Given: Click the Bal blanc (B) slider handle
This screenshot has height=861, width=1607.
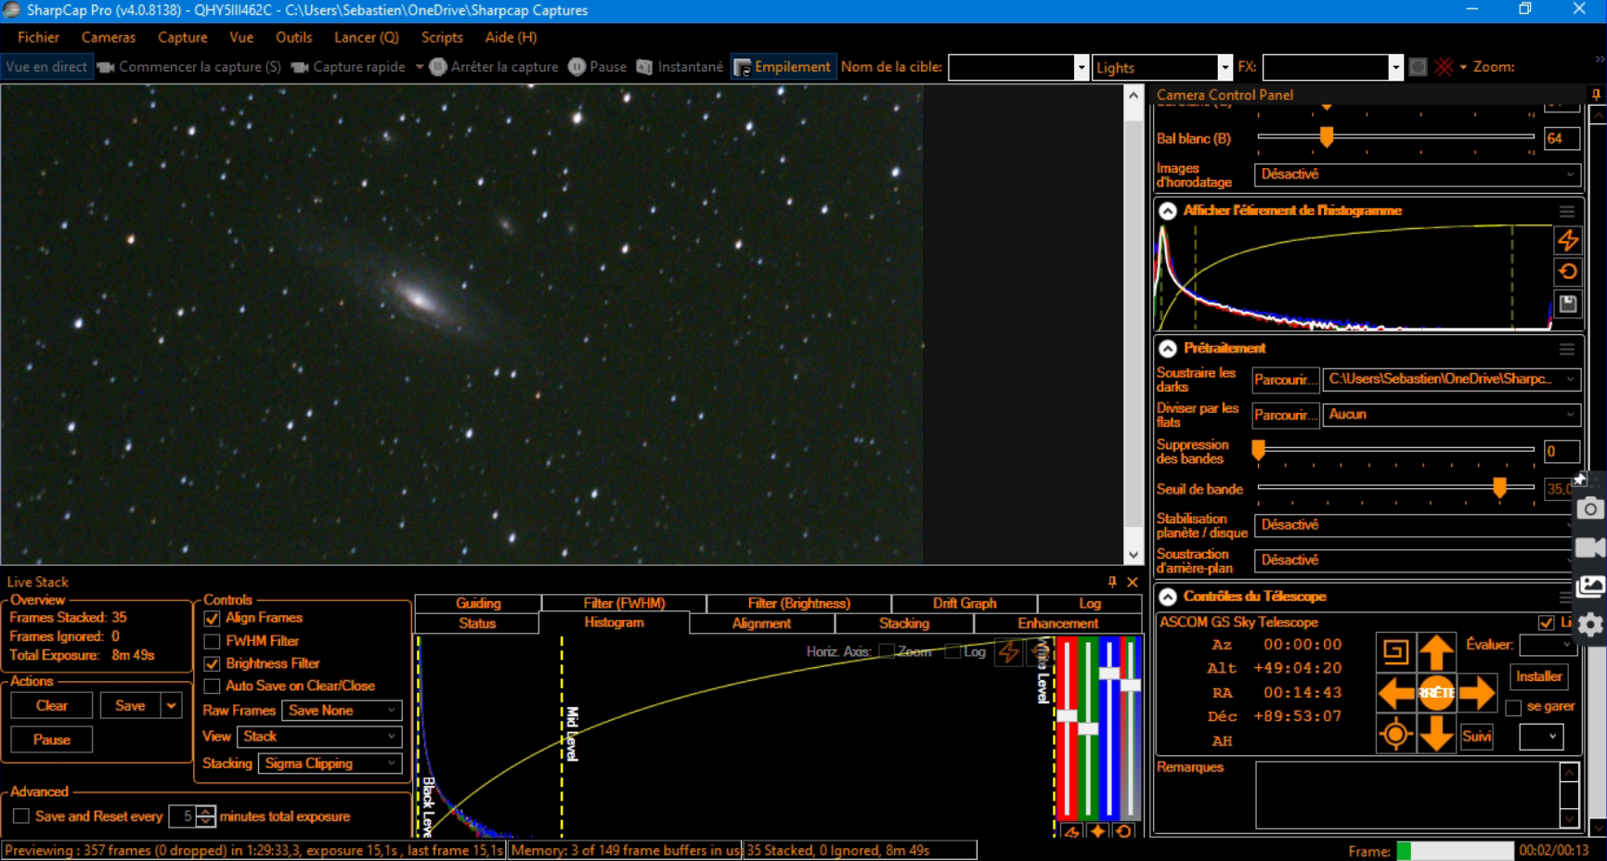Looking at the screenshot, I should coord(1327,137).
